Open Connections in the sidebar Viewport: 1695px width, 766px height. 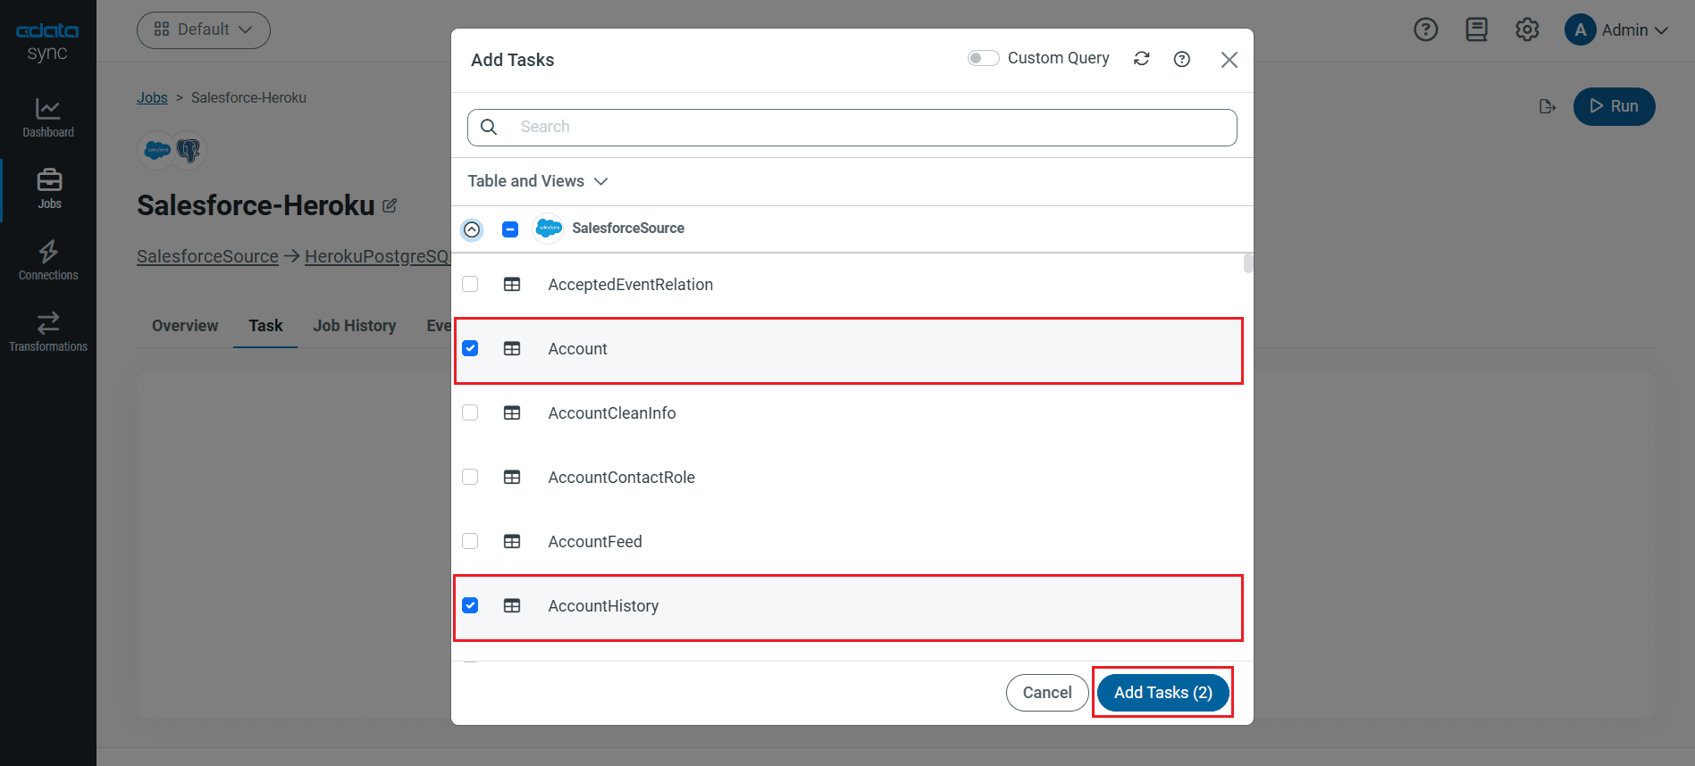[48, 261]
